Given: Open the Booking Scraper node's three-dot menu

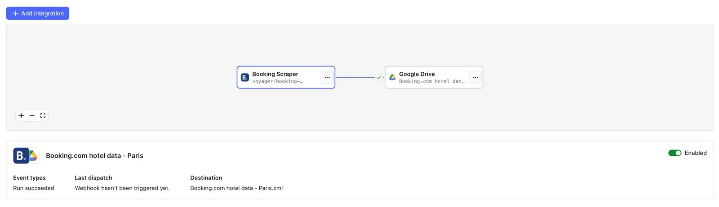Looking at the screenshot, I should coord(327,77).
